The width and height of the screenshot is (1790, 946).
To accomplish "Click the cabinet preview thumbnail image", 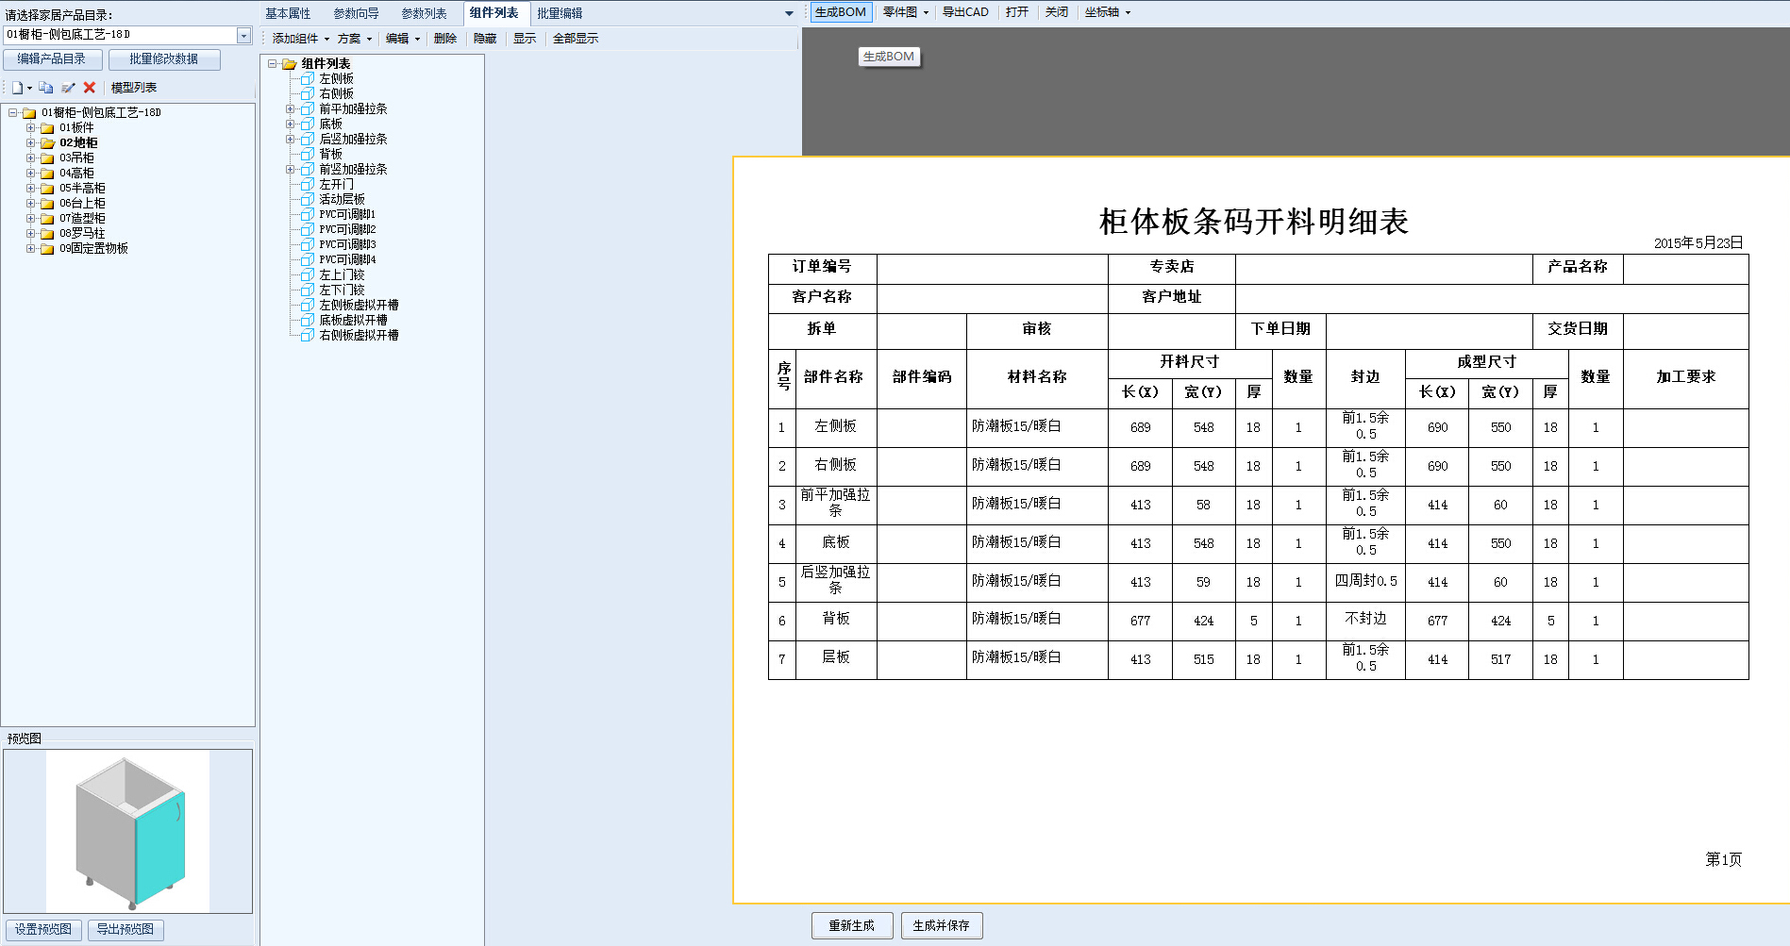I will [128, 831].
